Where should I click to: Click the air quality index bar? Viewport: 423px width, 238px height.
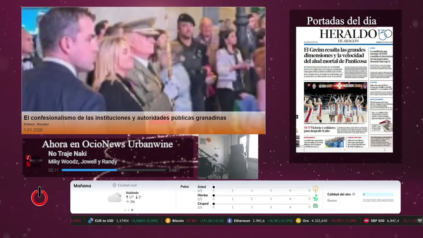pyautogui.click(x=378, y=194)
